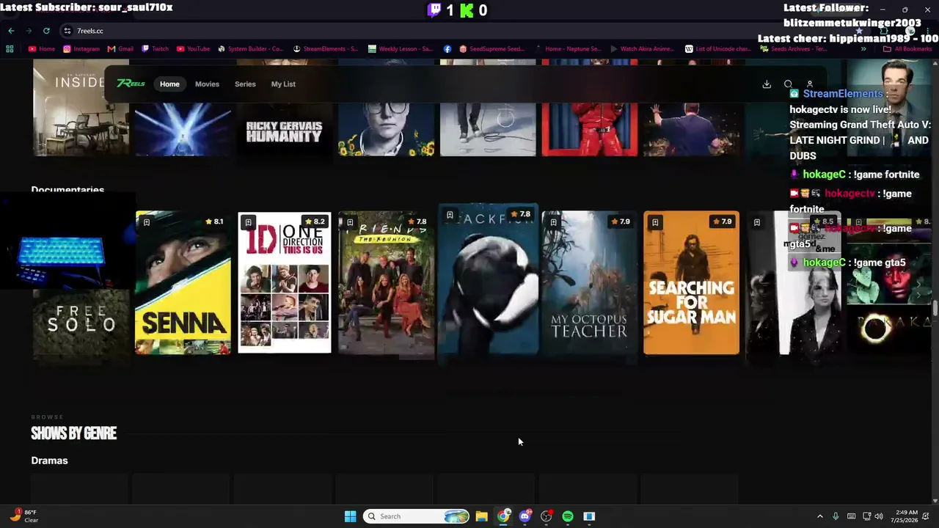Open the YouTube Home bookmark

42,49
